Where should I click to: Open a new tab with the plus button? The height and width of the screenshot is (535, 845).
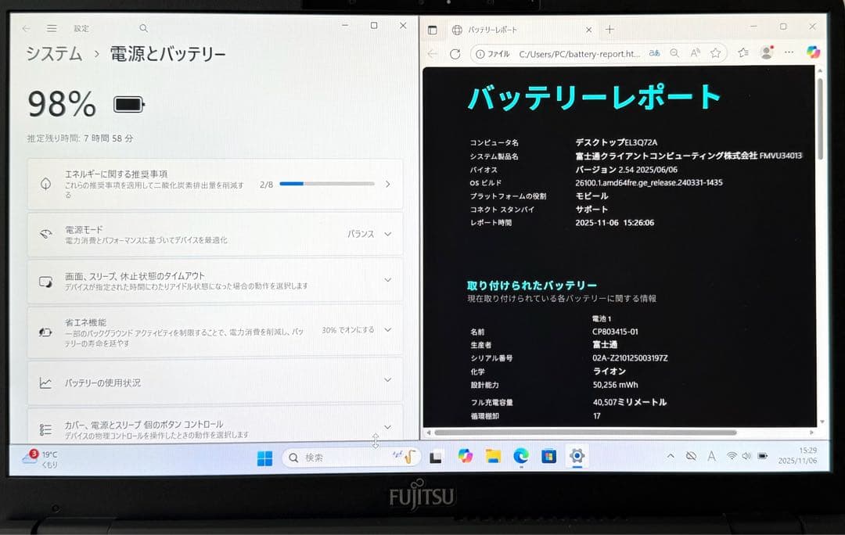[x=609, y=30]
